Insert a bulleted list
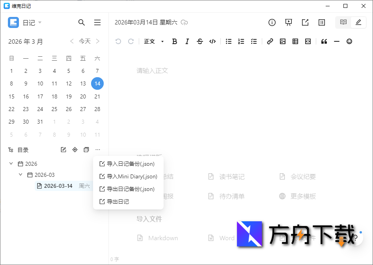The image size is (373, 265). [228, 41]
